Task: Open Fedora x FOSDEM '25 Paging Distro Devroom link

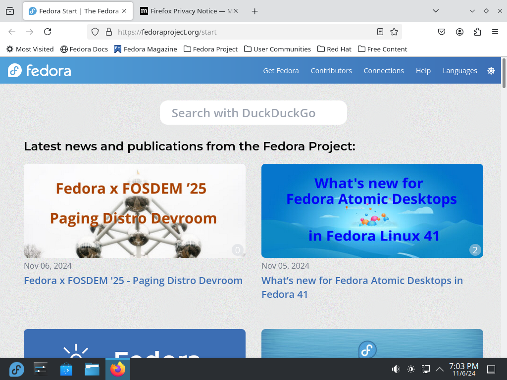Action: pyautogui.click(x=133, y=281)
